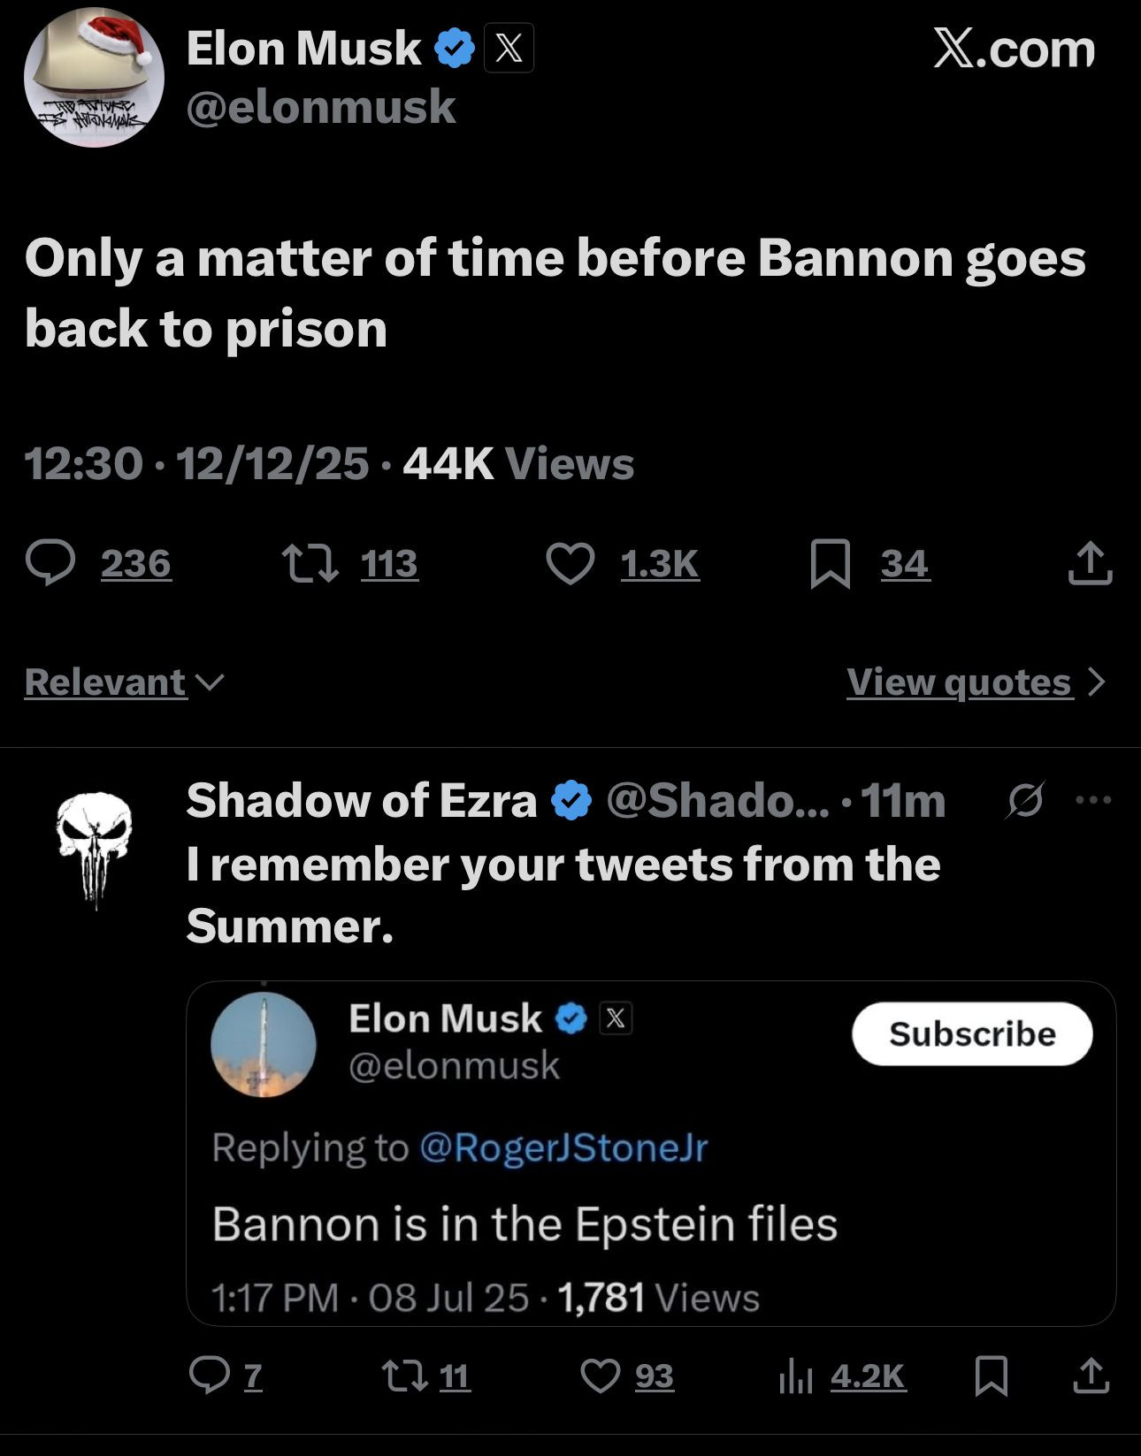View analytics icon on the reply
Image resolution: width=1141 pixels, height=1456 pixels.
click(795, 1376)
